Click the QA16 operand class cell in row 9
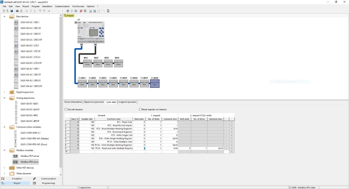The image size is (349, 189). click(215, 148)
